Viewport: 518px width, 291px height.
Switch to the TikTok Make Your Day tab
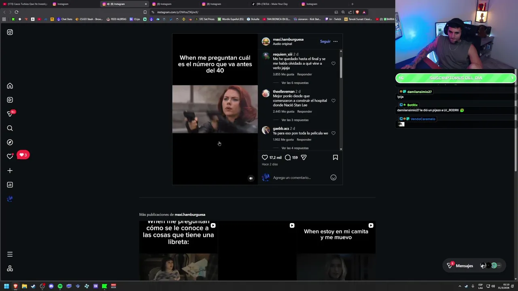275,4
